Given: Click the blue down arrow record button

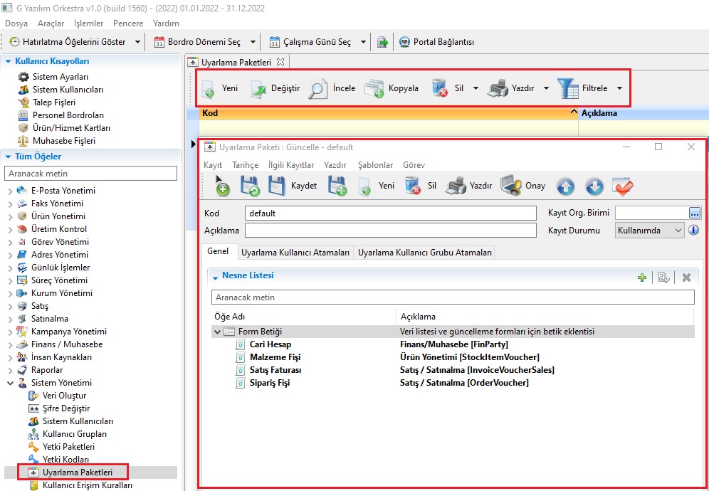Looking at the screenshot, I should [594, 186].
